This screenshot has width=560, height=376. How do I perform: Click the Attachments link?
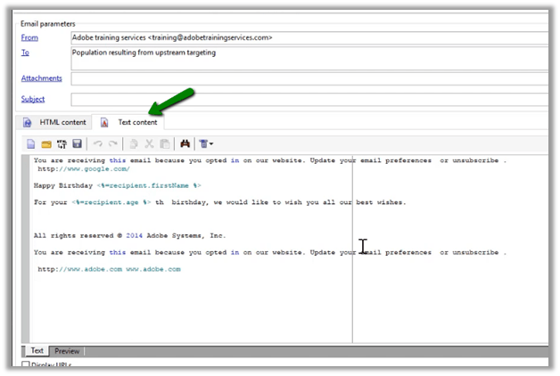point(41,78)
